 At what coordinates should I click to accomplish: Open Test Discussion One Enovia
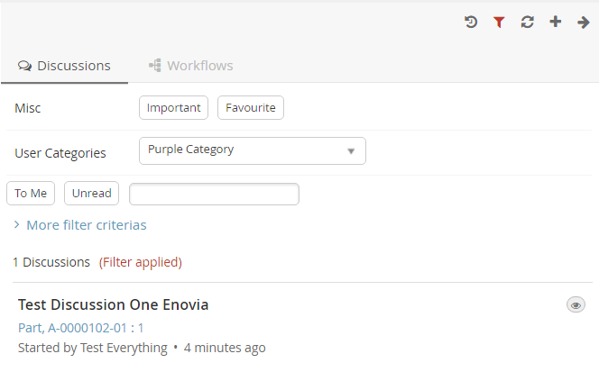[114, 304]
